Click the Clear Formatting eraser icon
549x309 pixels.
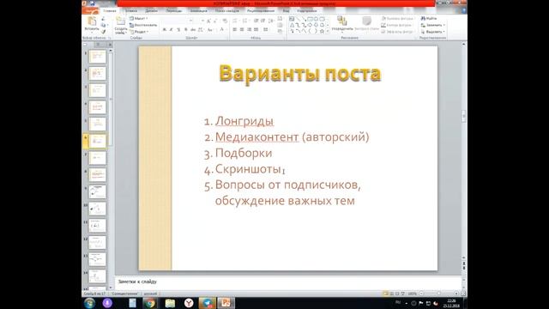point(225,21)
